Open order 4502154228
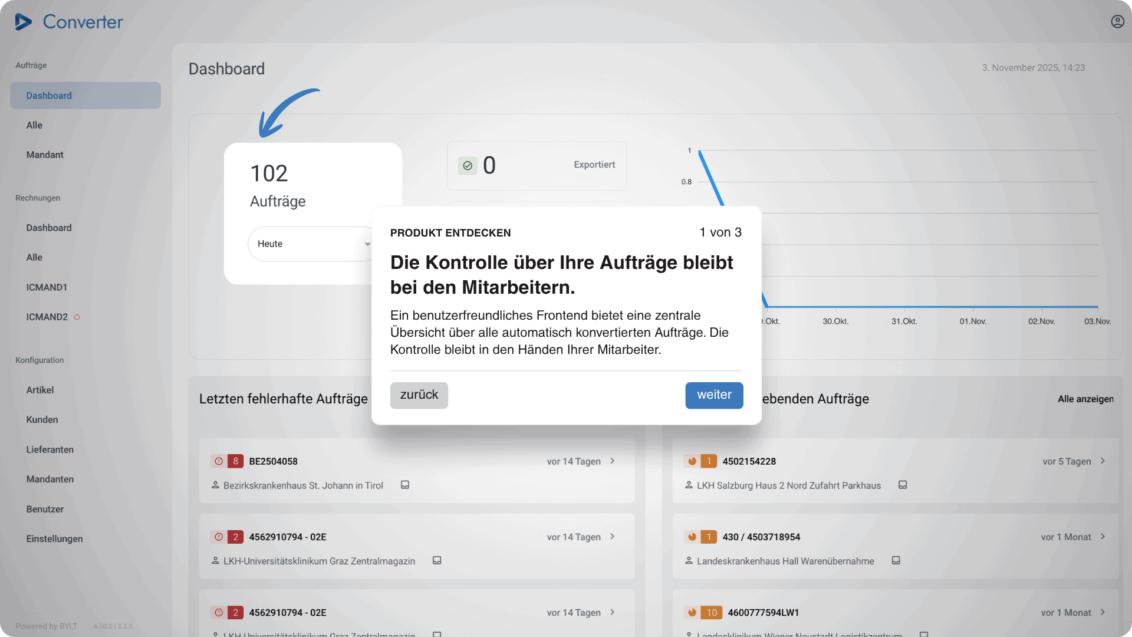Image resolution: width=1132 pixels, height=637 pixels. (895, 470)
